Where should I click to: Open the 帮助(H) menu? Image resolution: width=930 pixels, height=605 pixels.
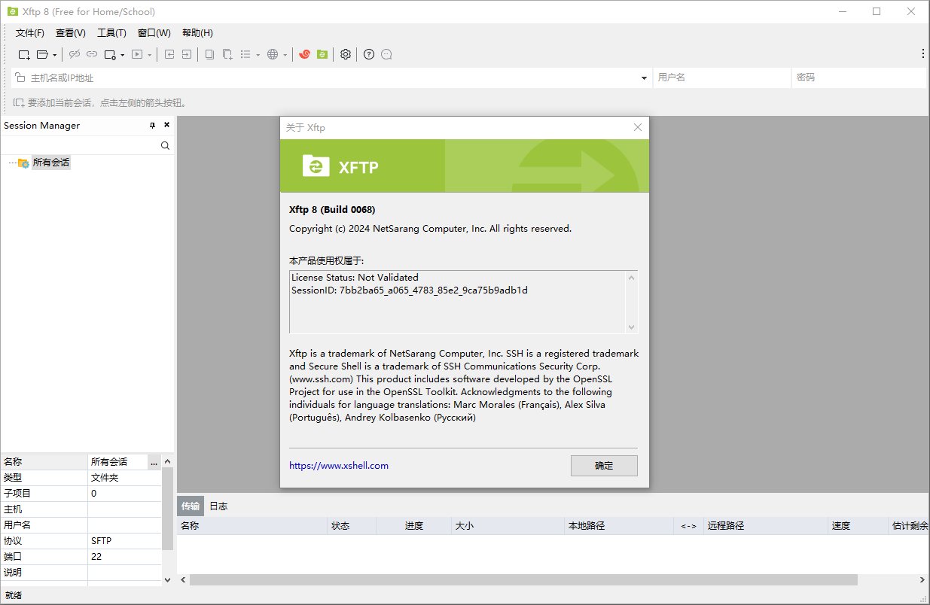tap(197, 33)
